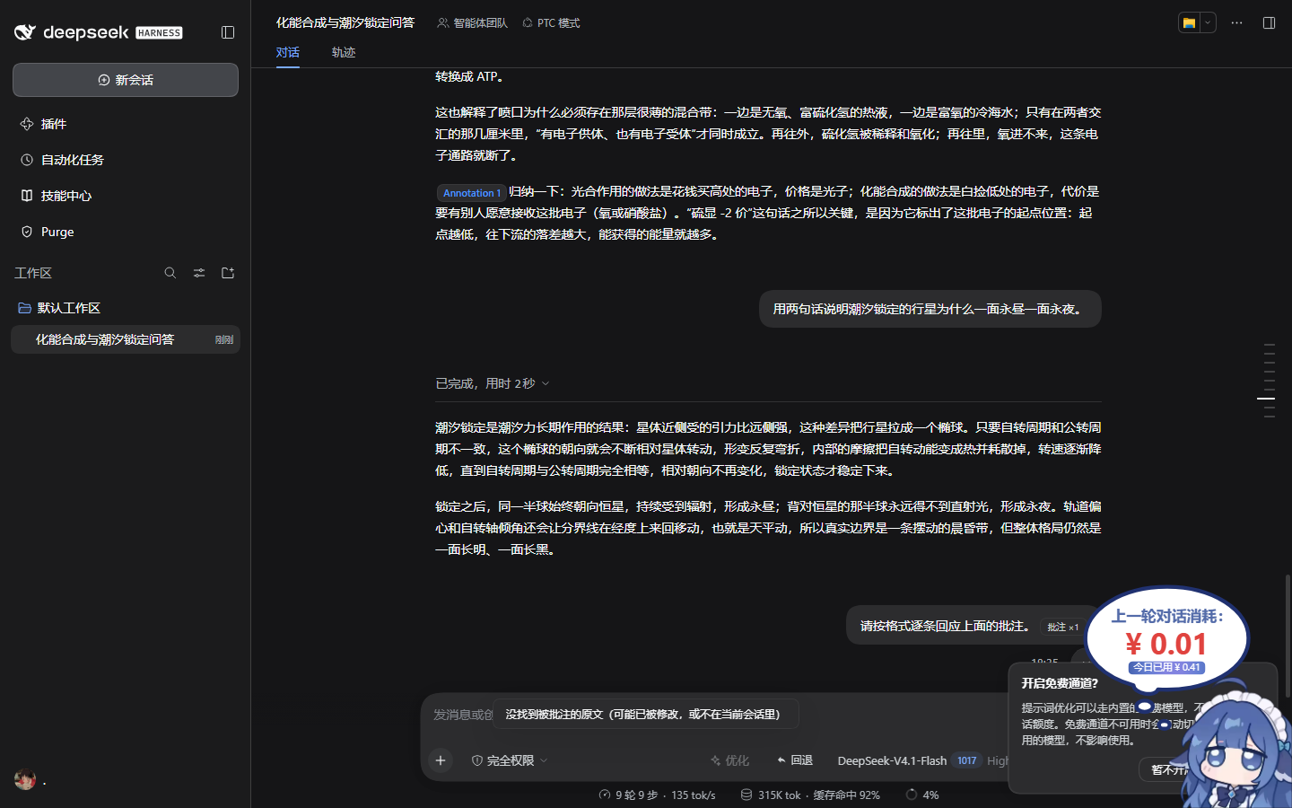
Task: Collapse the left sidebar panel icon
Action: coord(228,32)
